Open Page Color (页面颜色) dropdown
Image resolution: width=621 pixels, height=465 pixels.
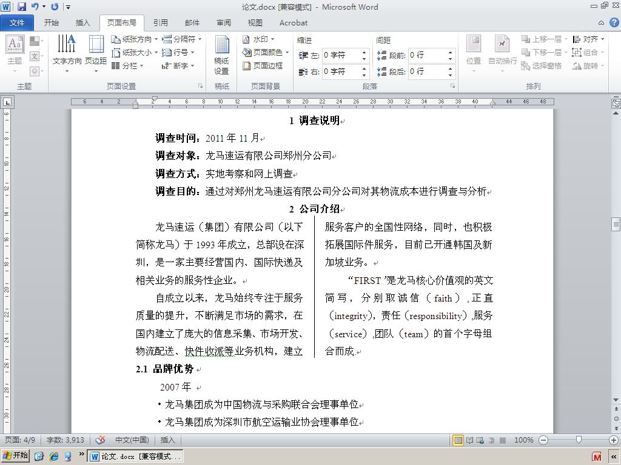pyautogui.click(x=266, y=52)
